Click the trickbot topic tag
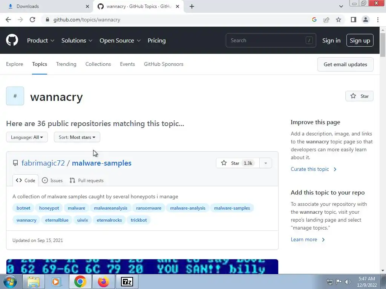Viewport: 386px width, 289px height. tap(139, 220)
